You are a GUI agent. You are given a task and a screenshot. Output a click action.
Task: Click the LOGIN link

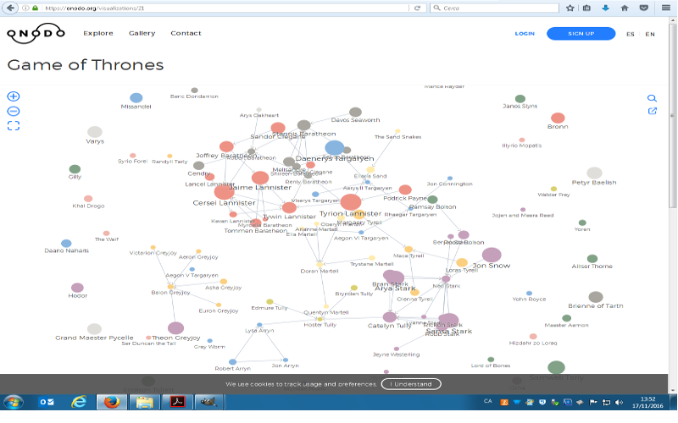(x=525, y=34)
